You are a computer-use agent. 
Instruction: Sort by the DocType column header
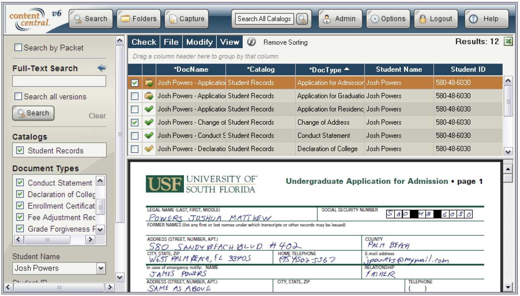tap(330, 70)
